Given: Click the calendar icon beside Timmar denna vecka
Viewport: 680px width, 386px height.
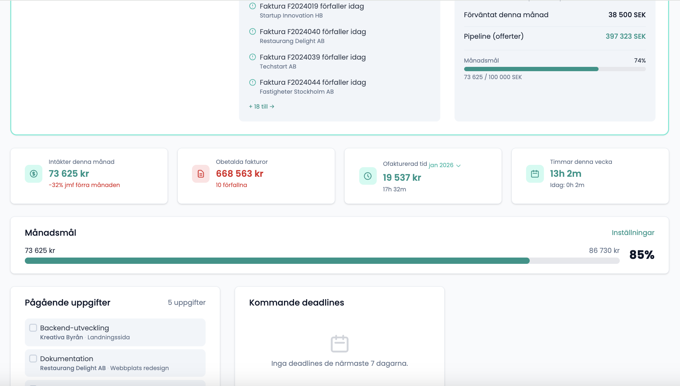Looking at the screenshot, I should click(535, 174).
